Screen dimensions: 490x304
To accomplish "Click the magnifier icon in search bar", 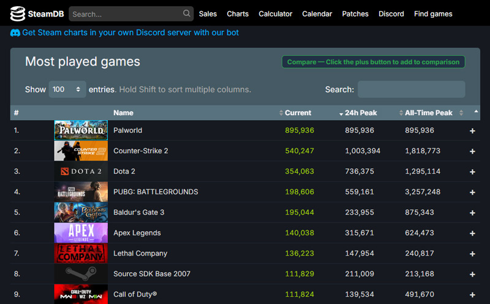I will coord(187,13).
